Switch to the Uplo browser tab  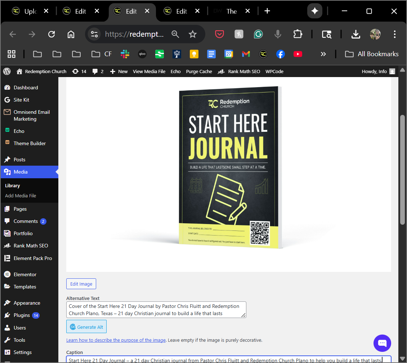[30, 11]
